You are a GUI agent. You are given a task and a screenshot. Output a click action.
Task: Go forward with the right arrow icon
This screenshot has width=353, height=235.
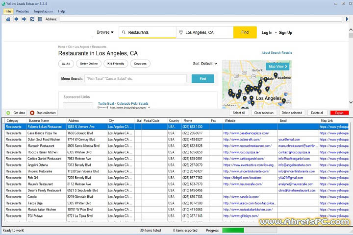click(24, 19)
